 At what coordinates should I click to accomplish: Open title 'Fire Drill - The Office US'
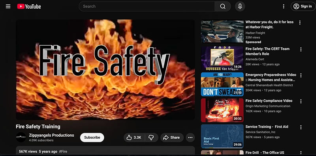click(x=265, y=152)
